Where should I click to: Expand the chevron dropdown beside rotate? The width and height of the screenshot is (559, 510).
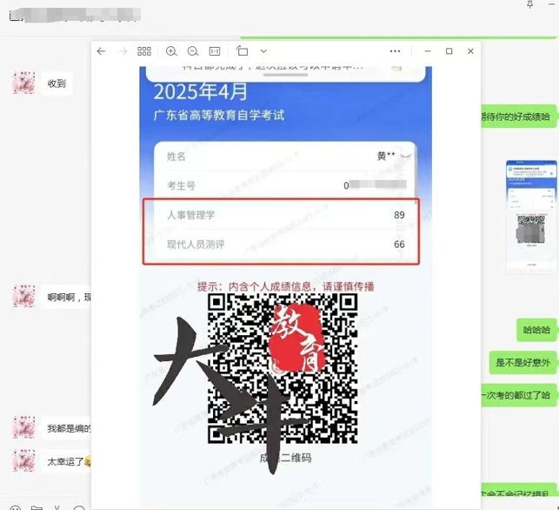click(263, 51)
